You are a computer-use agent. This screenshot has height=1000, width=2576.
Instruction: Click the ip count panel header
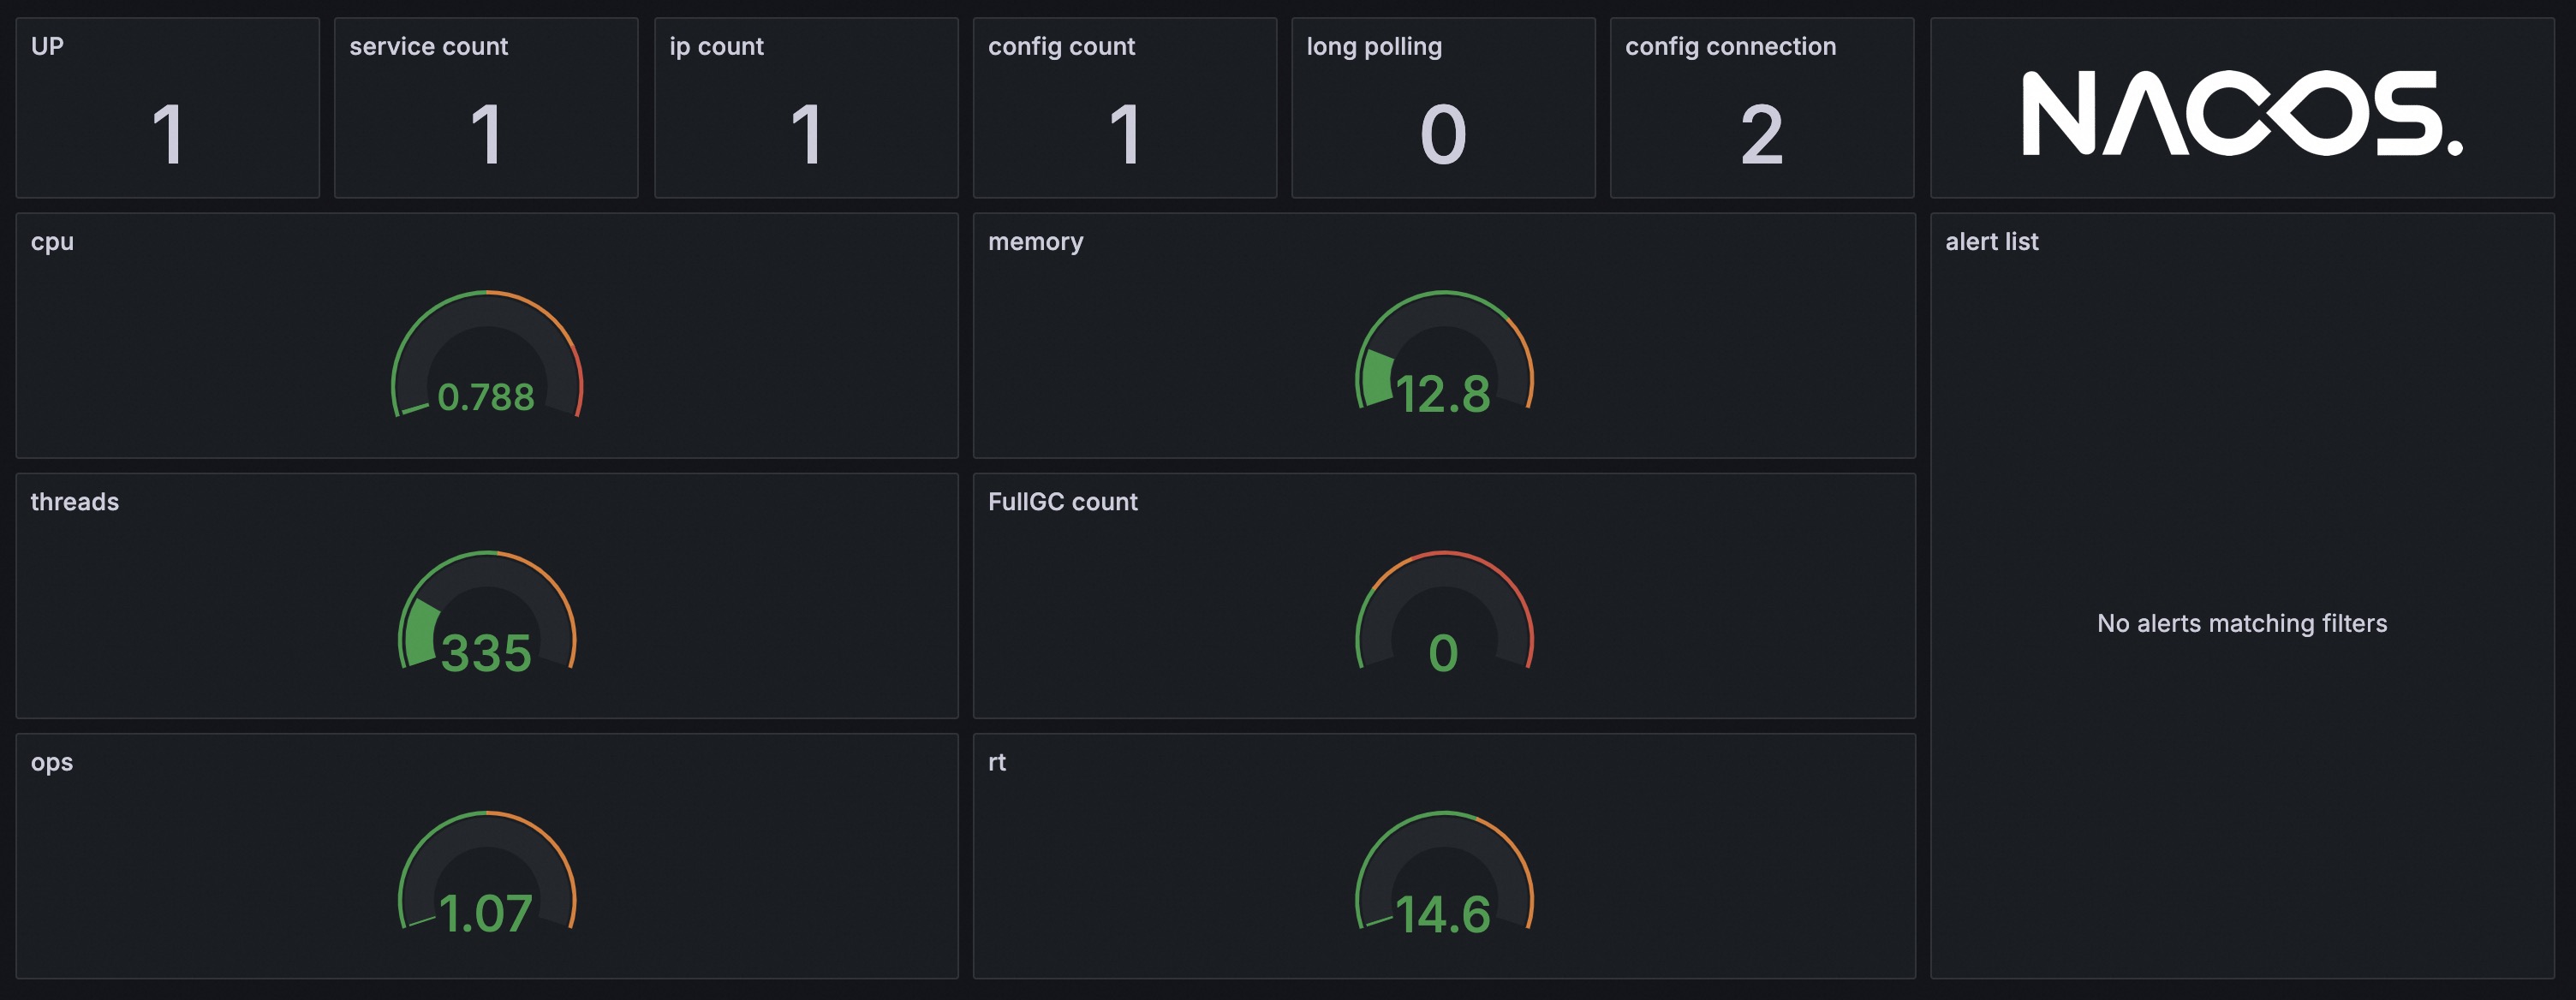coord(718,46)
